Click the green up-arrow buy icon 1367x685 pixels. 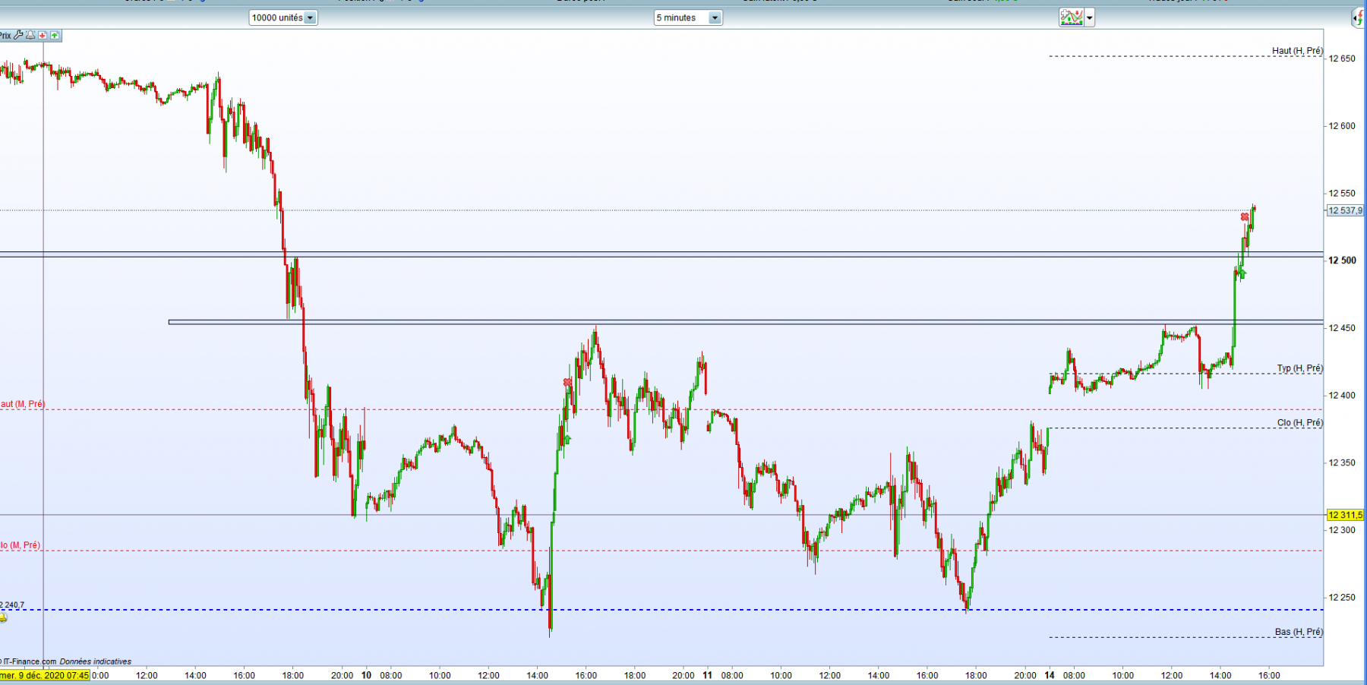point(55,35)
